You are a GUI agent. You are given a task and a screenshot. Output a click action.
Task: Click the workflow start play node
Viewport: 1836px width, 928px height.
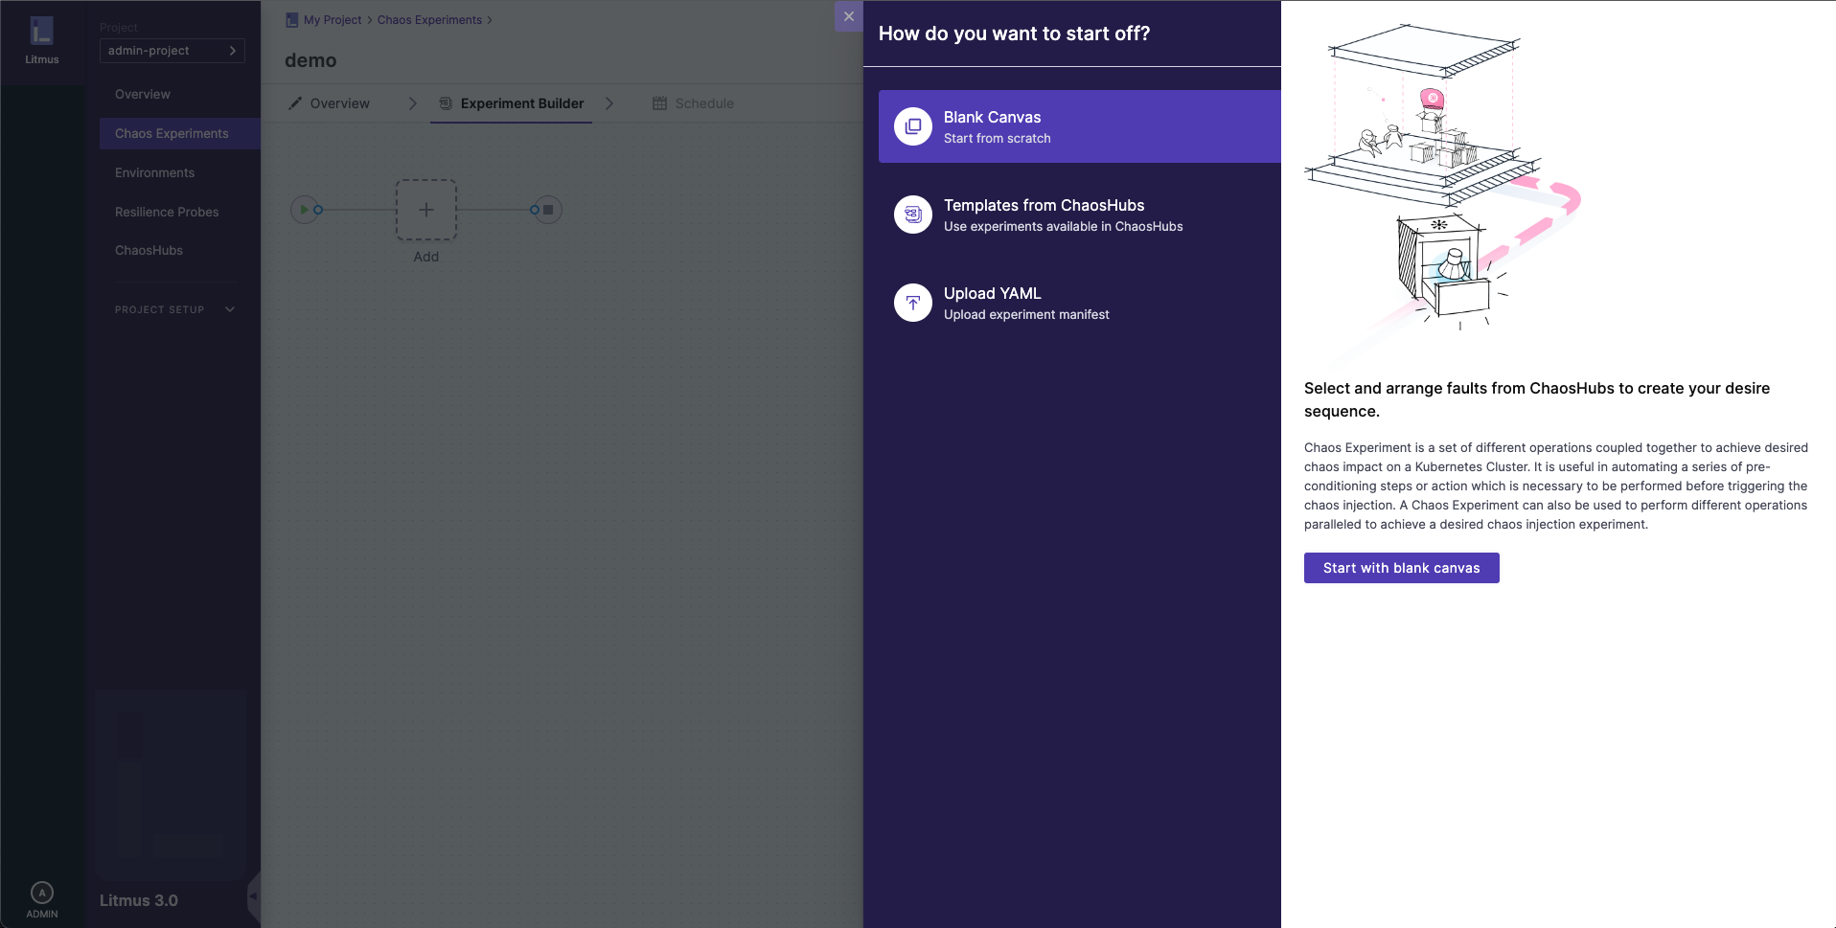pyautogui.click(x=304, y=210)
